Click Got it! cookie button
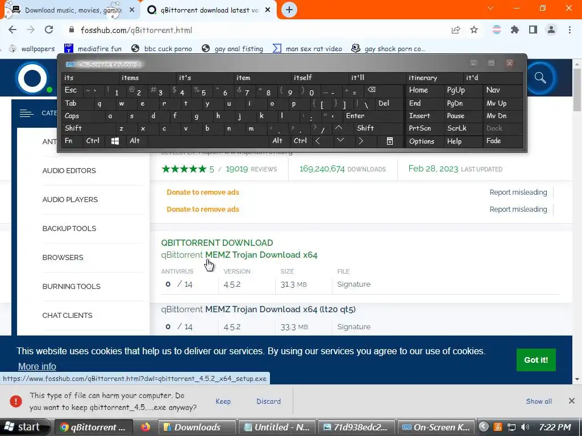 536,359
